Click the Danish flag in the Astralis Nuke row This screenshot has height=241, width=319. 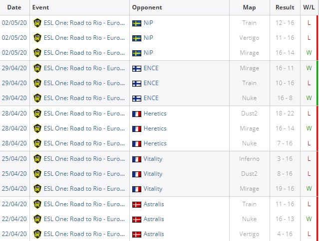[136, 219]
